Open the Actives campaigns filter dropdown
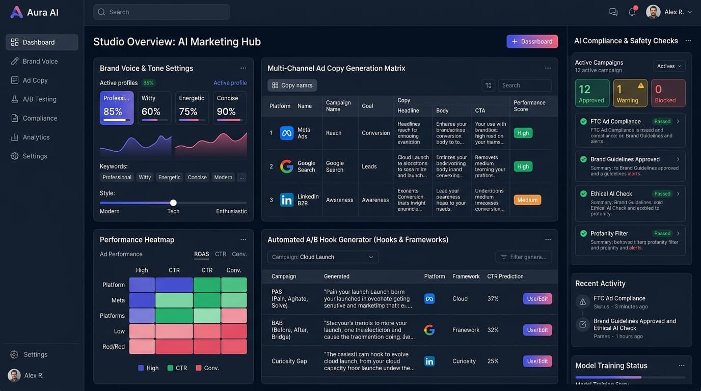The image size is (701, 391). coord(669,66)
